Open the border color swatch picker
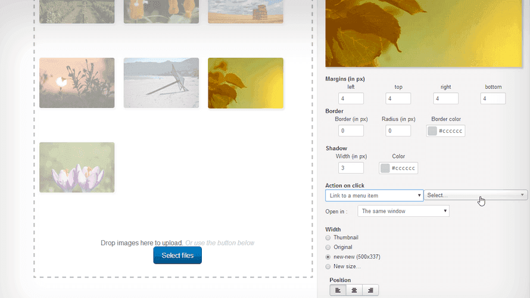Image resolution: width=530 pixels, height=298 pixels. click(x=433, y=131)
